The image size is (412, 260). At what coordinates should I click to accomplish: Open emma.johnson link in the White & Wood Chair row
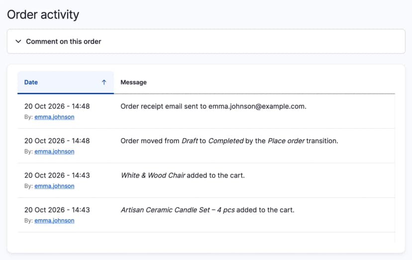[54, 186]
